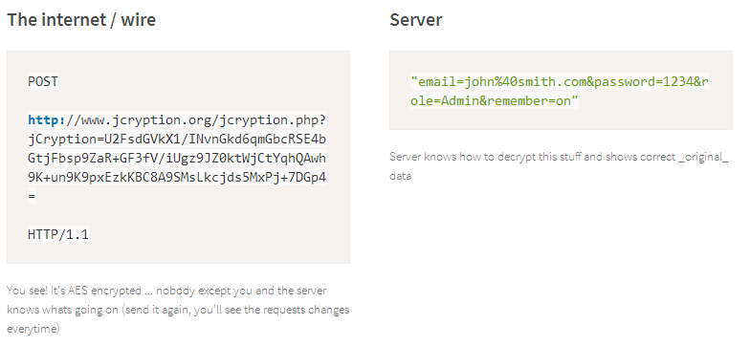Click the "data" caption line under Server
Image resolution: width=750 pixels, height=346 pixels.
pyautogui.click(x=400, y=176)
